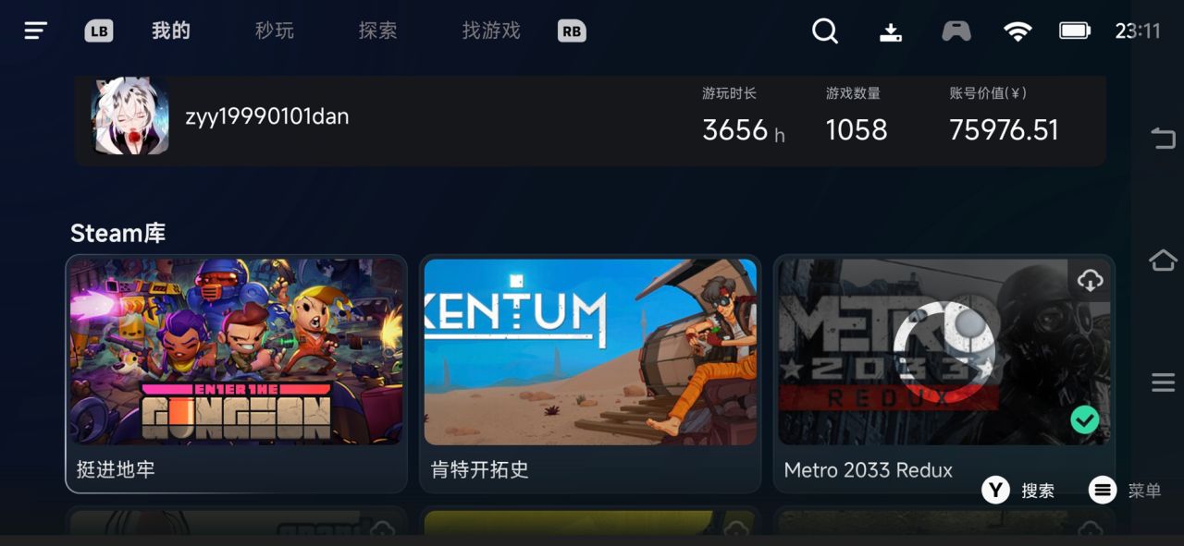
Task: Open the 找游戏 tab
Action: pyautogui.click(x=491, y=30)
